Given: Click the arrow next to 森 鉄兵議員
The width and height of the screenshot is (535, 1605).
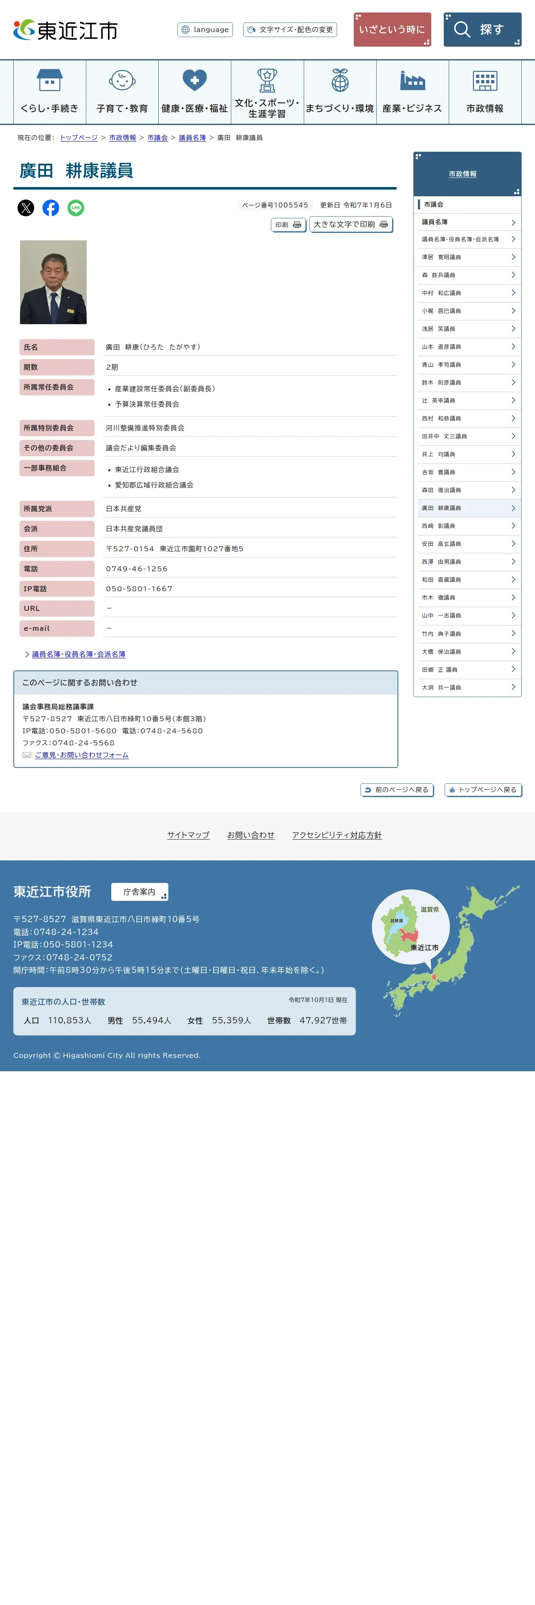Looking at the screenshot, I should pyautogui.click(x=513, y=275).
